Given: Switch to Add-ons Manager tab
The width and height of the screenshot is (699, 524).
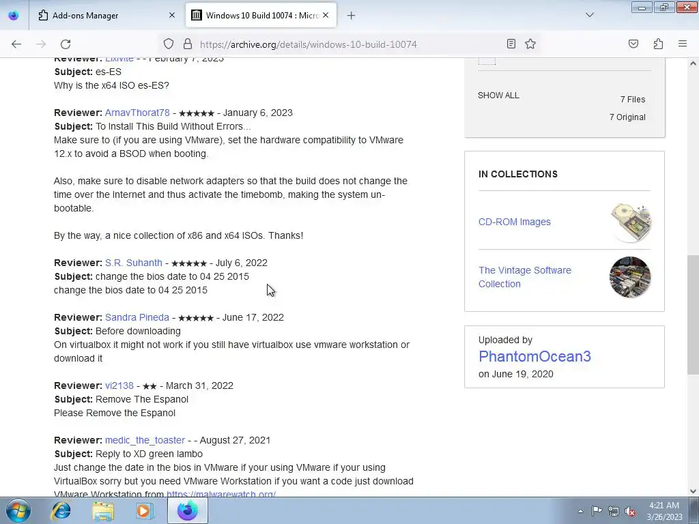Looking at the screenshot, I should click(x=105, y=16).
